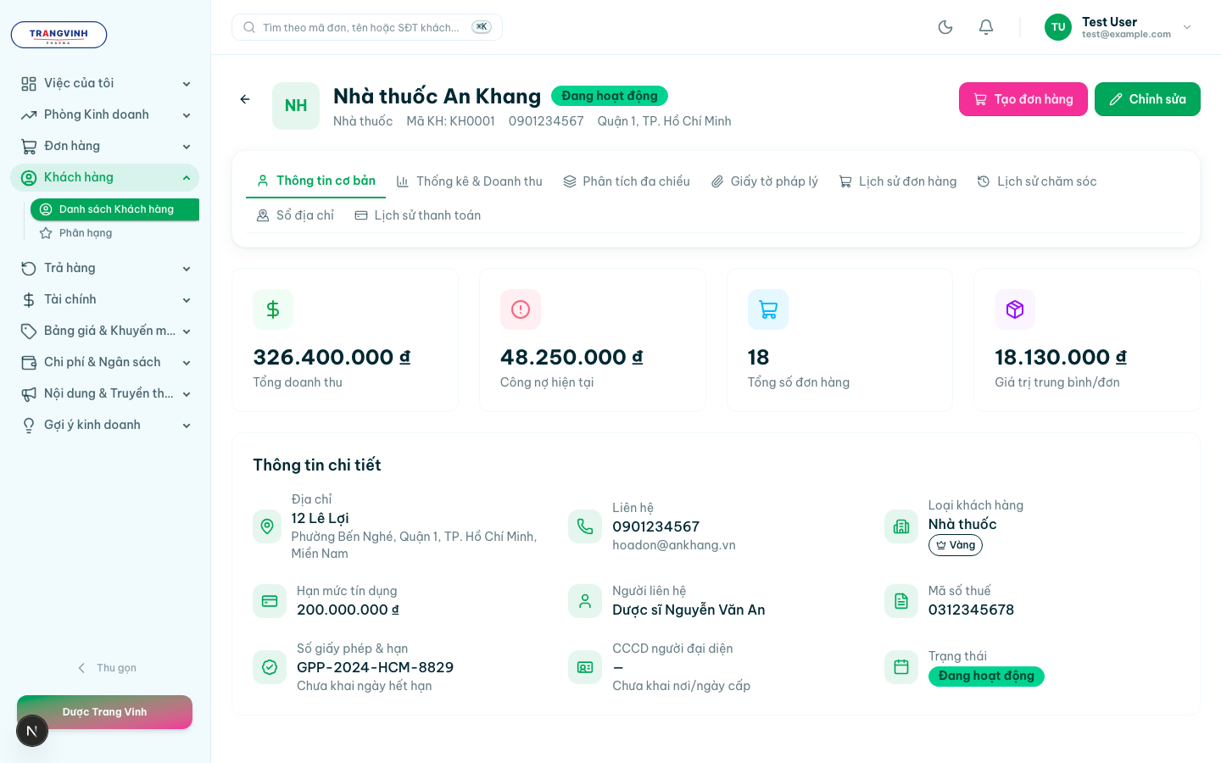Click the TU user avatar
The image size is (1221, 763).
tap(1058, 27)
